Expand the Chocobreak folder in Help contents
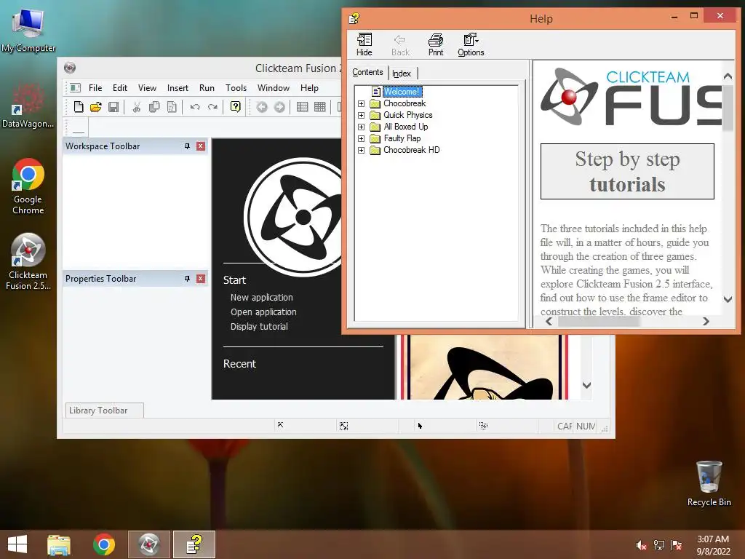The width and height of the screenshot is (745, 559). (361, 103)
